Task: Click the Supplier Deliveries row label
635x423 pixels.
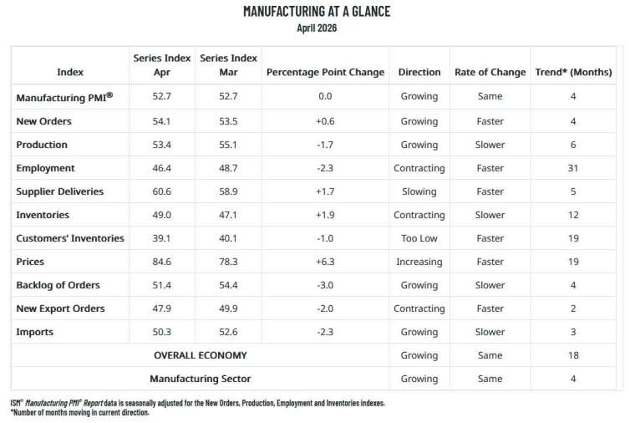Action: tap(60, 191)
